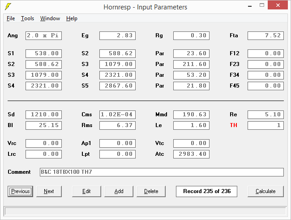Click the Delete record button
This screenshot has width=291, height=220.
[x=151, y=191]
